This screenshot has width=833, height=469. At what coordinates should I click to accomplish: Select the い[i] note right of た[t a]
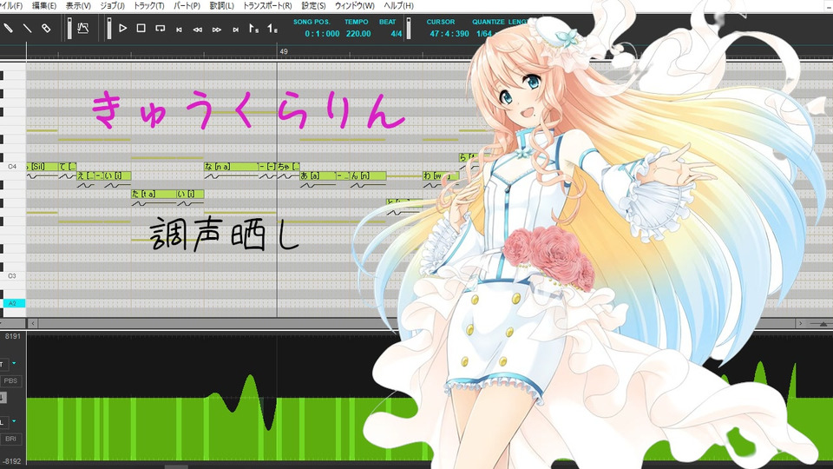(190, 194)
